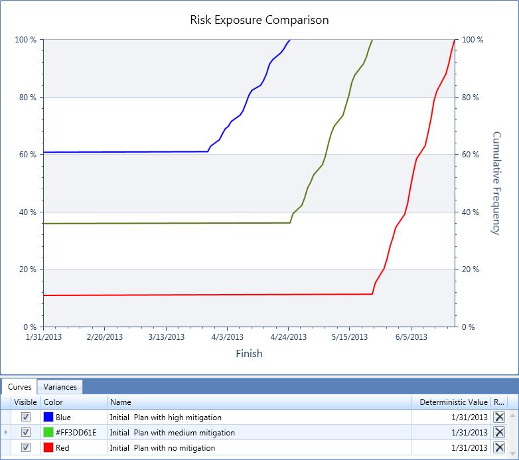519x460 pixels.
Task: Click the Visible column header
Action: [x=25, y=402]
